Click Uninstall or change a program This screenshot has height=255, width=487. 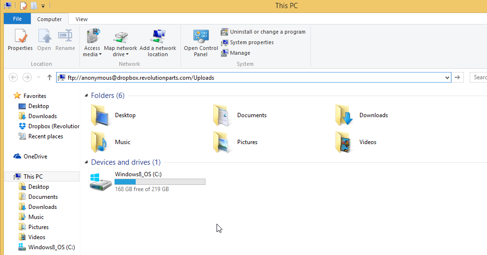pos(263,32)
